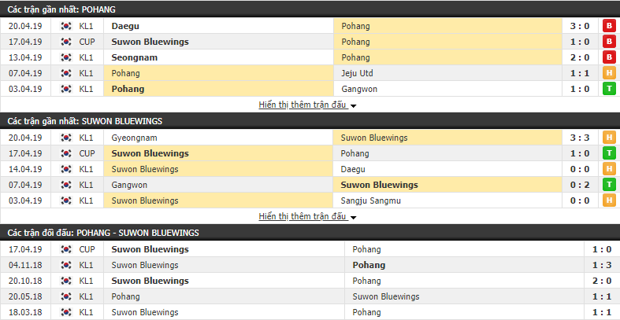The height and width of the screenshot is (320, 620).
Task: Click the orange H badge in Sangju Sangmu row
Action: [x=609, y=200]
